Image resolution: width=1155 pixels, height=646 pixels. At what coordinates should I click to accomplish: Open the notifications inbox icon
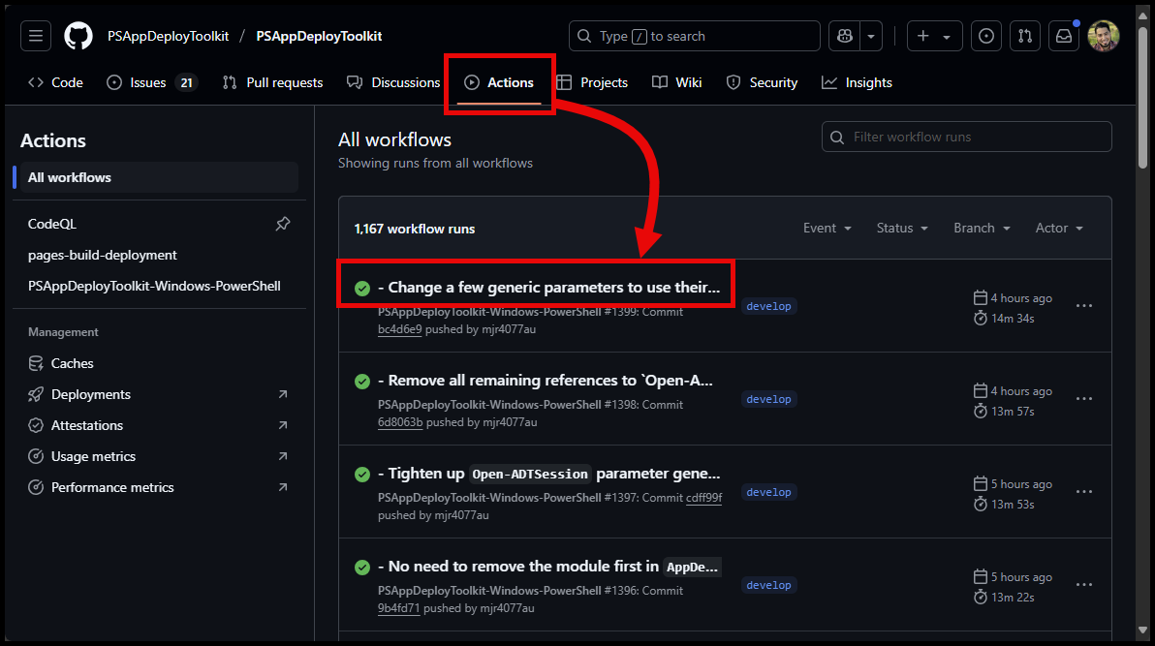[x=1063, y=36]
